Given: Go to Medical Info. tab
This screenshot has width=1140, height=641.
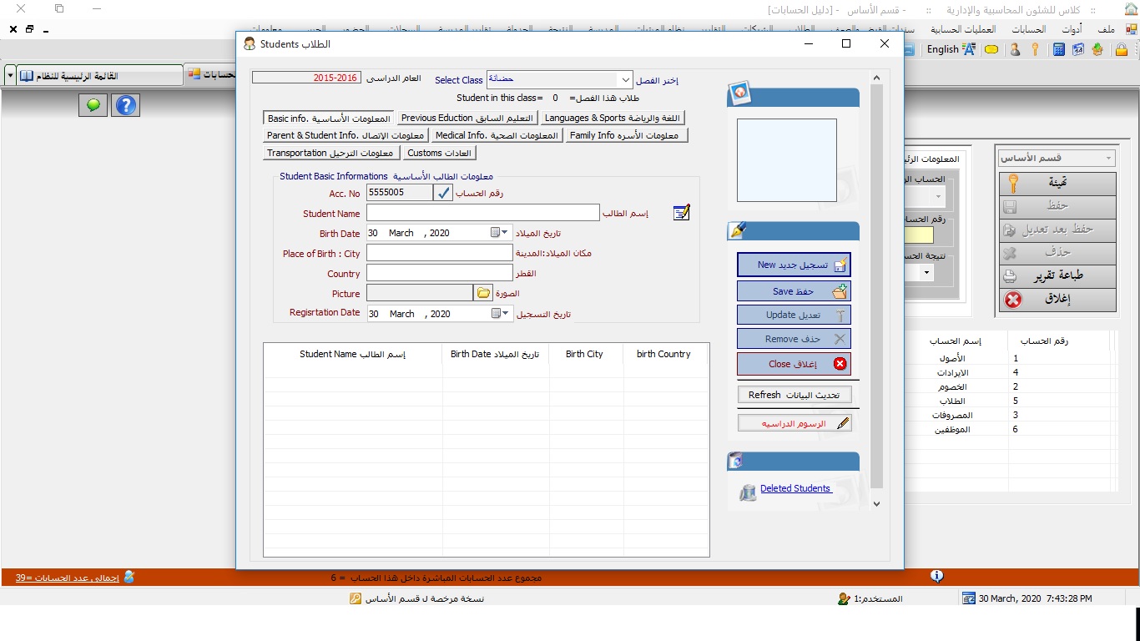Looking at the screenshot, I should click(x=497, y=135).
